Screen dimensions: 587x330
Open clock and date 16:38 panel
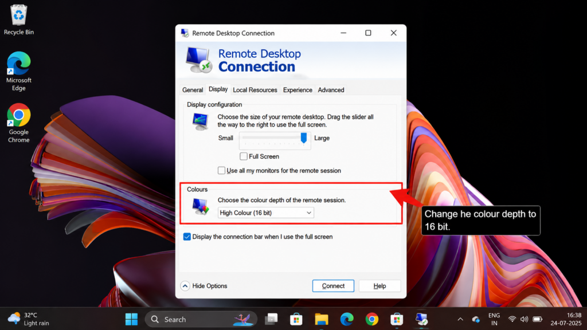click(566, 319)
